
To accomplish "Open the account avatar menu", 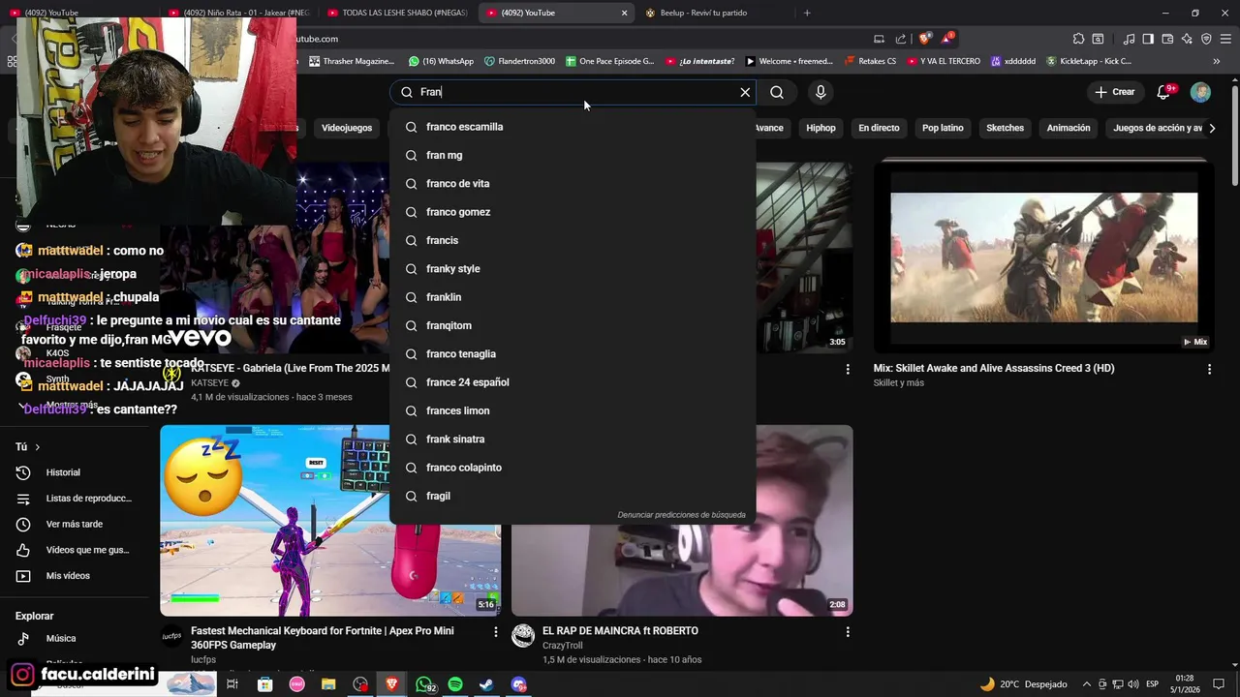I will 1200,92.
